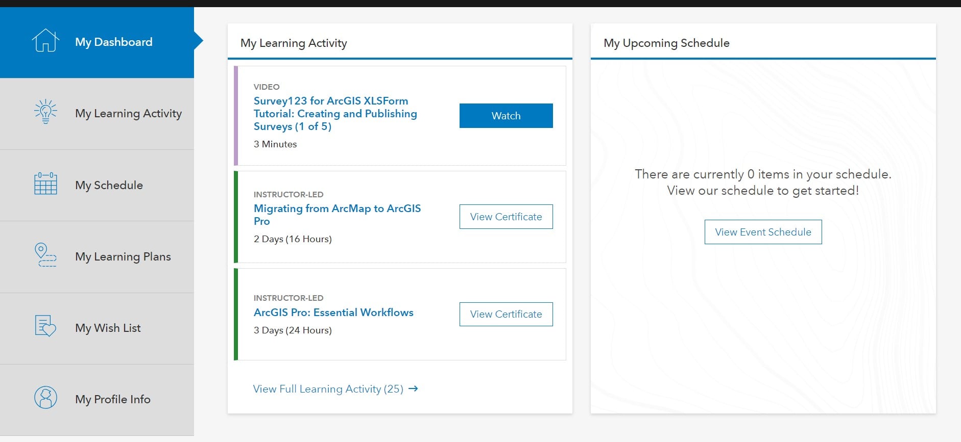Click INSTRUCTOR-LED label above Essential Workflows
The width and height of the screenshot is (961, 442).
289,298
